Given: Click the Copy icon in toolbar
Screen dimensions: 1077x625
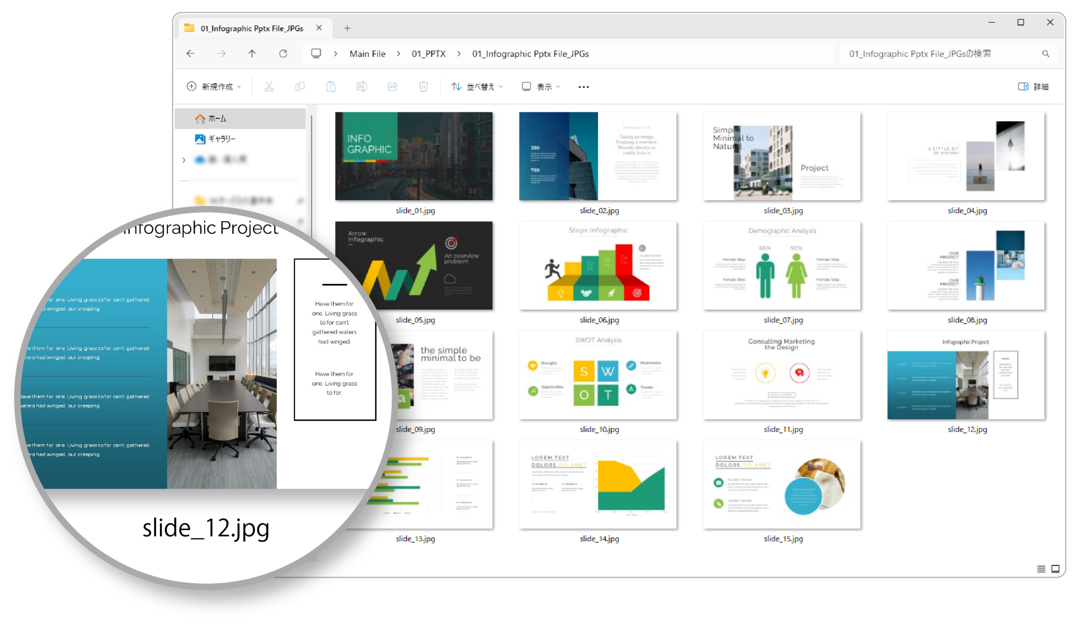Looking at the screenshot, I should coord(300,87).
